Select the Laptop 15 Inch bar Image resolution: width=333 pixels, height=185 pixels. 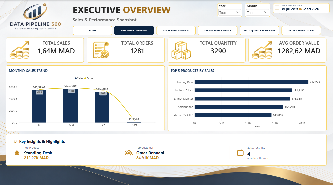point(243,90)
